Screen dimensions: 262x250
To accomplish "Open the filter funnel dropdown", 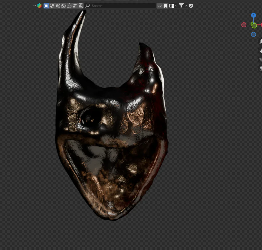I will point(183,6).
